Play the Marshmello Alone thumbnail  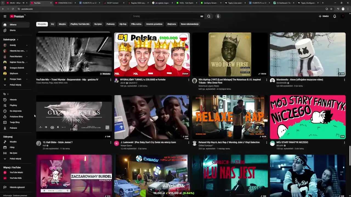308,54
